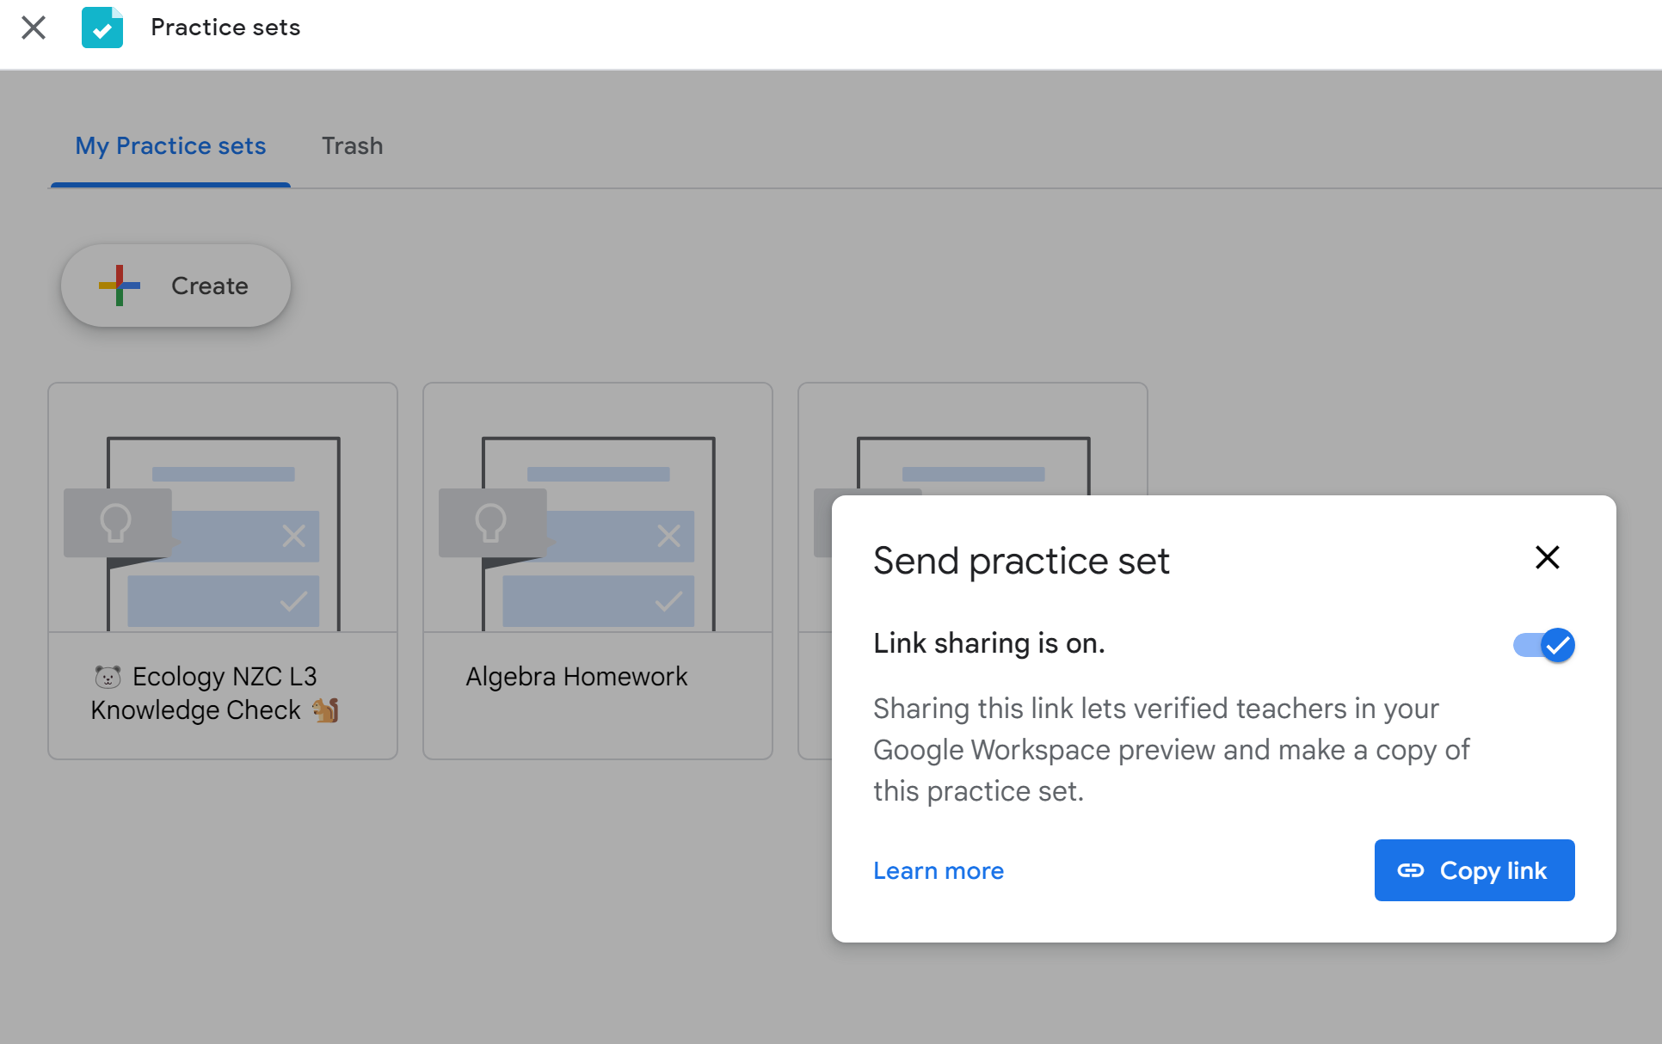The image size is (1662, 1044).
Task: Open the Ecology NZC L3 Knowledge Check thumbnail
Action: (223, 509)
